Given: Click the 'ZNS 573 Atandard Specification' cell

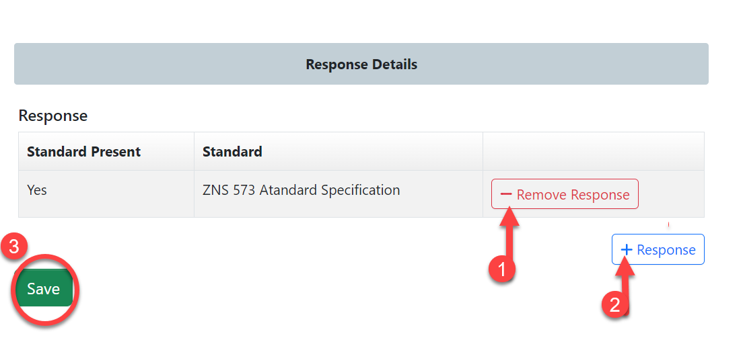Looking at the screenshot, I should pyautogui.click(x=302, y=190).
